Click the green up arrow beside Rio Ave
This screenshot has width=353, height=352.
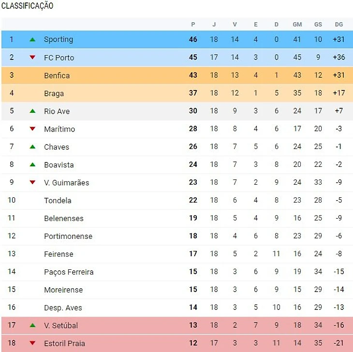[32, 111]
